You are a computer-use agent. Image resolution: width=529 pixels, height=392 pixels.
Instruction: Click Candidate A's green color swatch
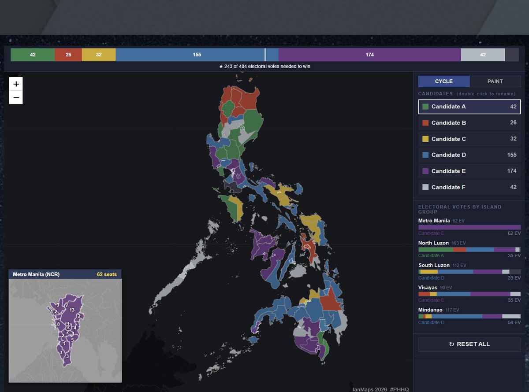425,107
